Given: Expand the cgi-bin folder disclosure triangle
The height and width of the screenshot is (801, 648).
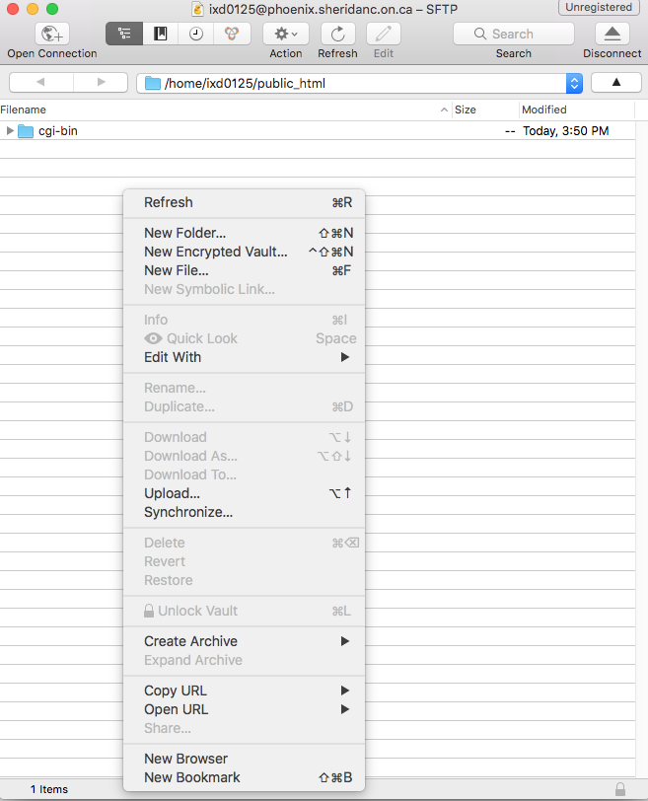Looking at the screenshot, I should [x=10, y=130].
